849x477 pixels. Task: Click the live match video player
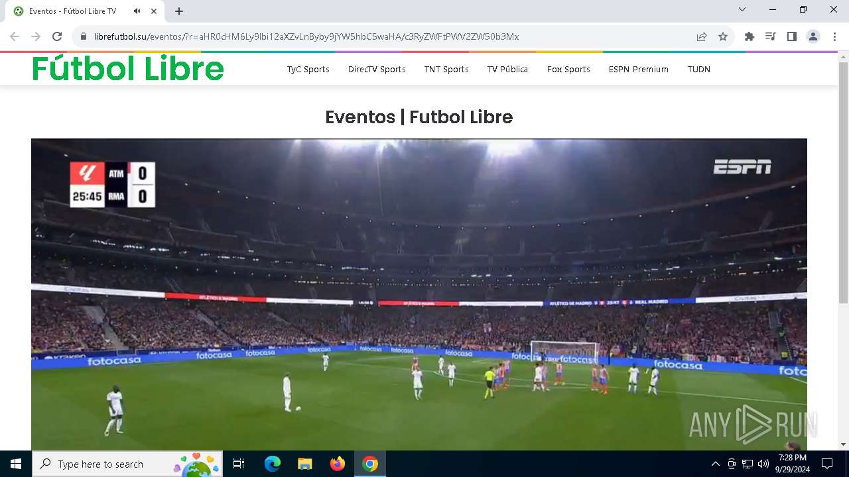(x=419, y=295)
